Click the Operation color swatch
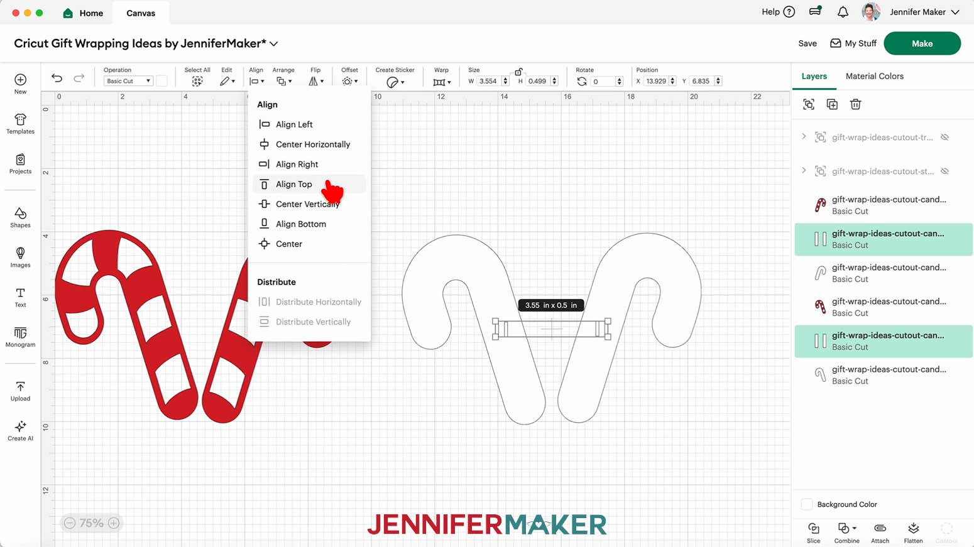The height and width of the screenshot is (547, 974). [x=161, y=81]
